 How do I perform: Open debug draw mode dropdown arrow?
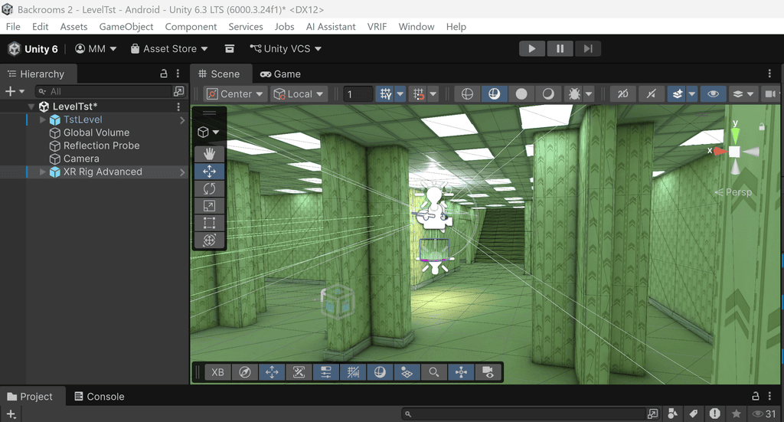pos(589,94)
